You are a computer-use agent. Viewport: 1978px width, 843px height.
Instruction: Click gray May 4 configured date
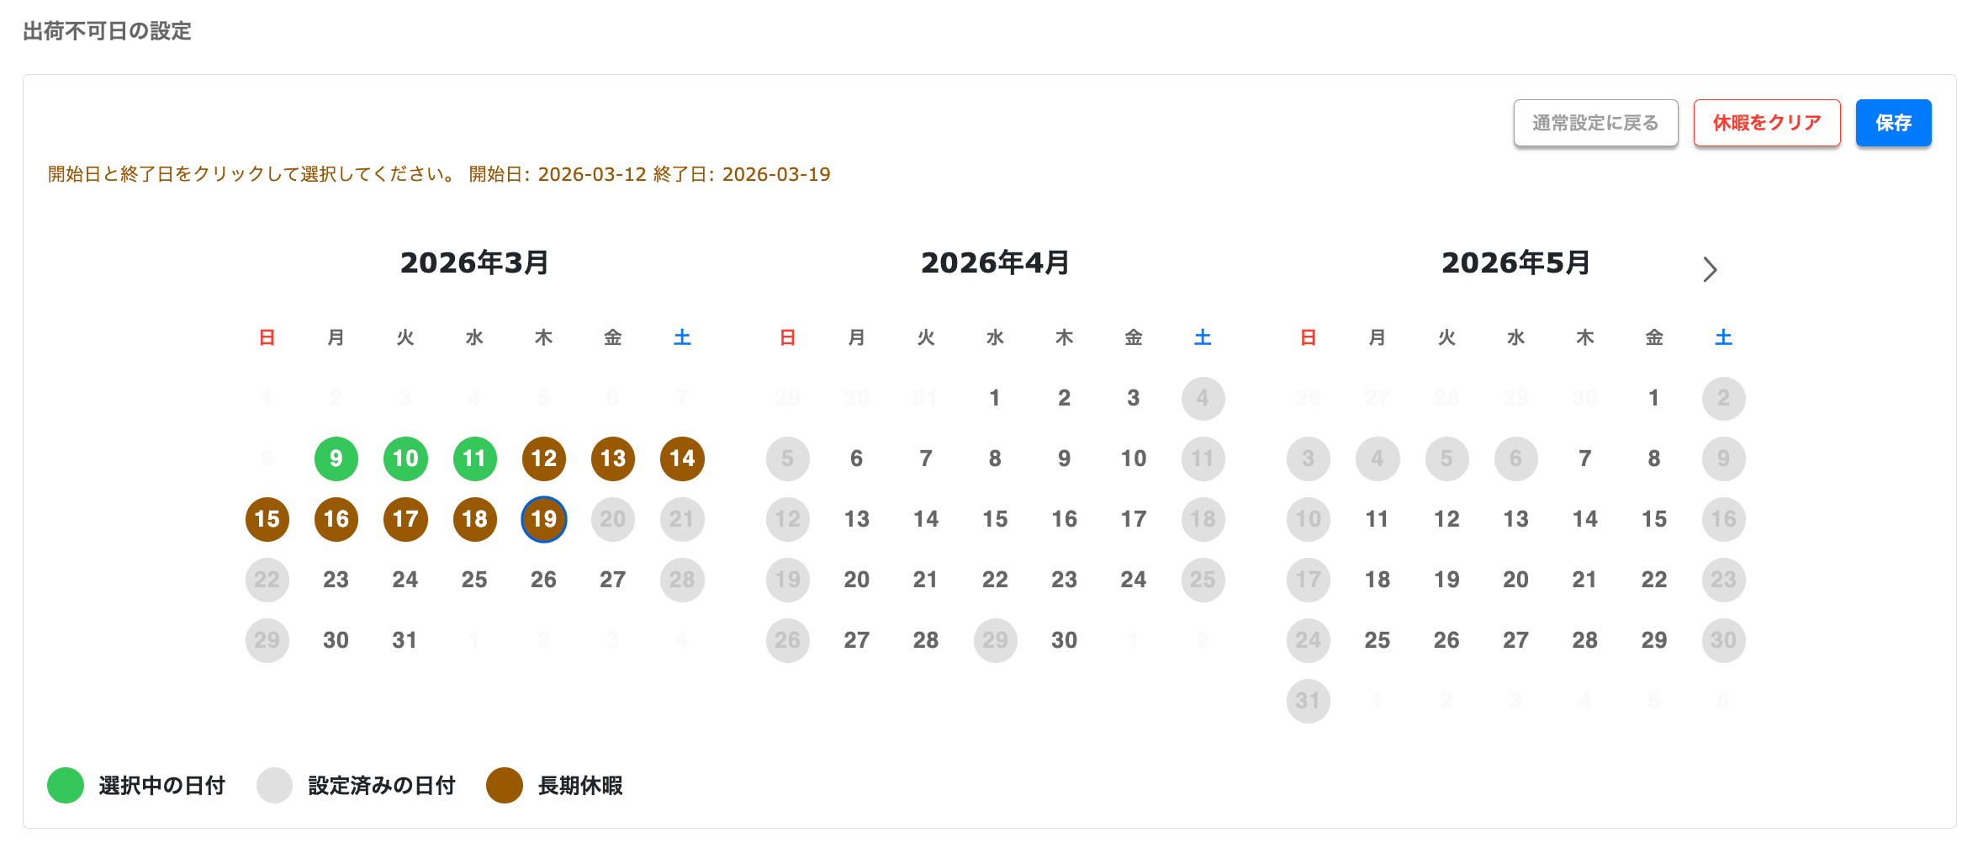1377,459
